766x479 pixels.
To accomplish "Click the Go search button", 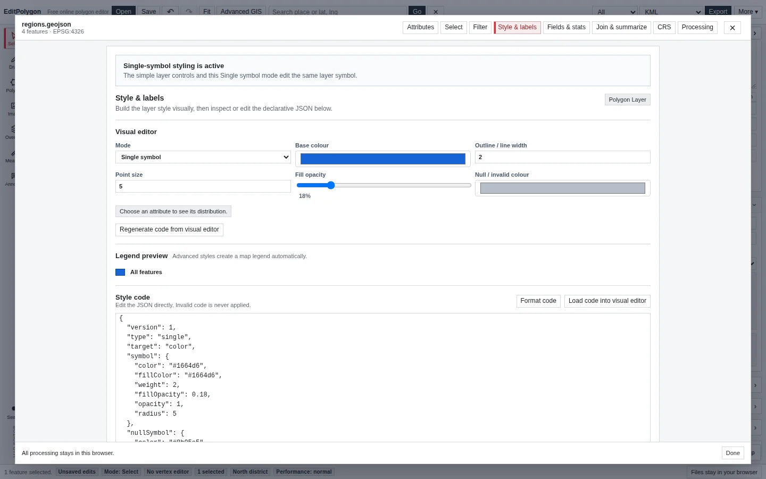I will pyautogui.click(x=417, y=11).
